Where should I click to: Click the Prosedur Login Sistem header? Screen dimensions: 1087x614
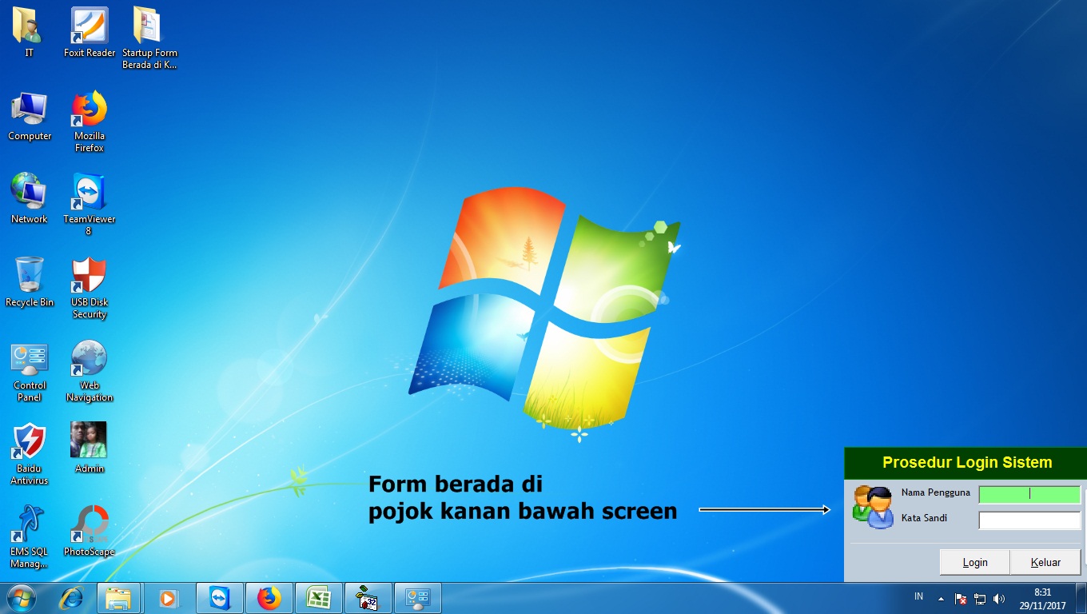click(x=967, y=462)
